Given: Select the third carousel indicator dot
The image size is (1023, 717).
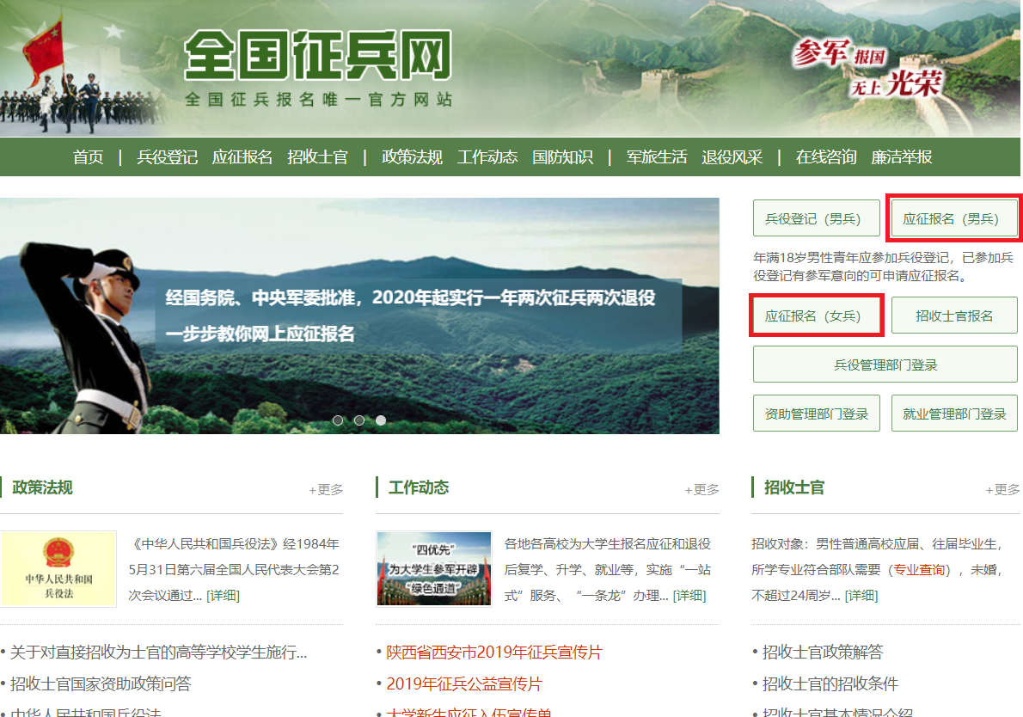Looking at the screenshot, I should click(x=381, y=420).
